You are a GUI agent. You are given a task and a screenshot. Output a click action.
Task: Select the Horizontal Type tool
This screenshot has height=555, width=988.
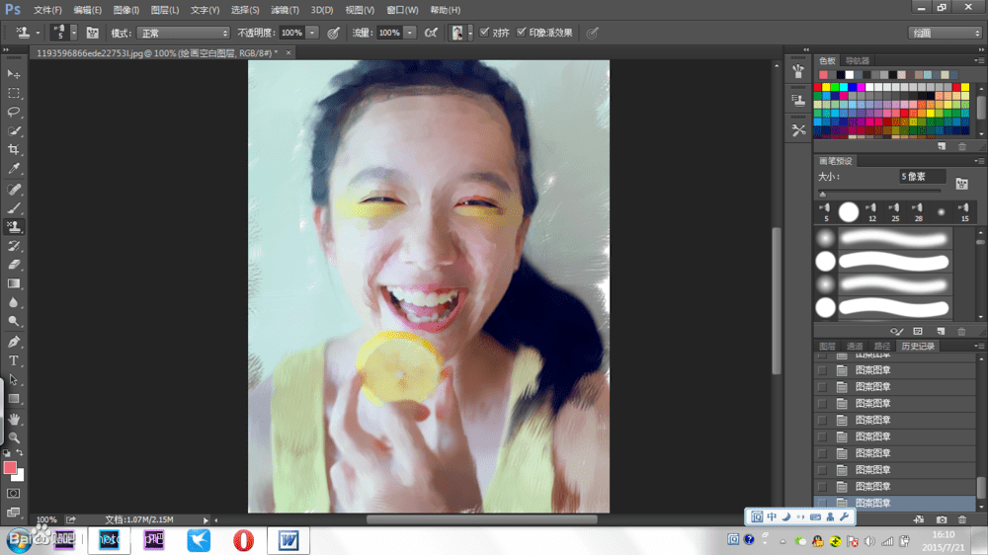point(13,361)
